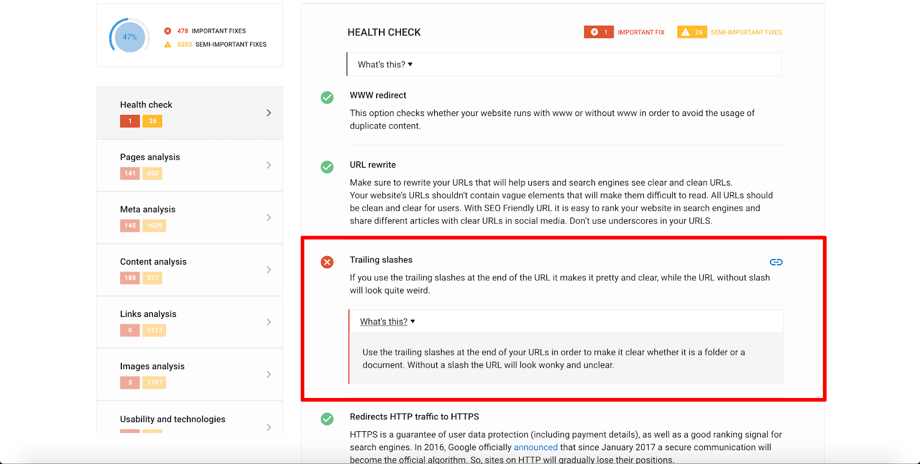920x464 pixels.
Task: Click the 0 badge under Links analysis
Action: 130,330
